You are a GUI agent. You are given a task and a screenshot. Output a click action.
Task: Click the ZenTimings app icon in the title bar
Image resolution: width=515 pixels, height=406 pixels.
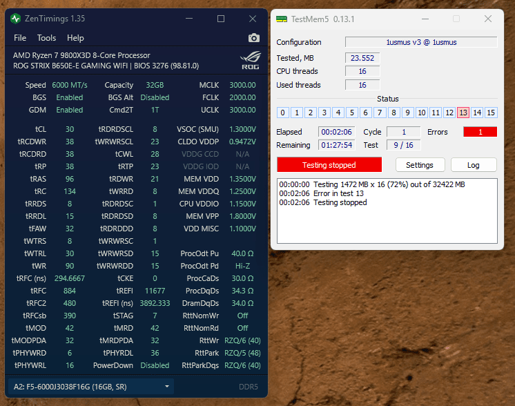[x=15, y=19]
